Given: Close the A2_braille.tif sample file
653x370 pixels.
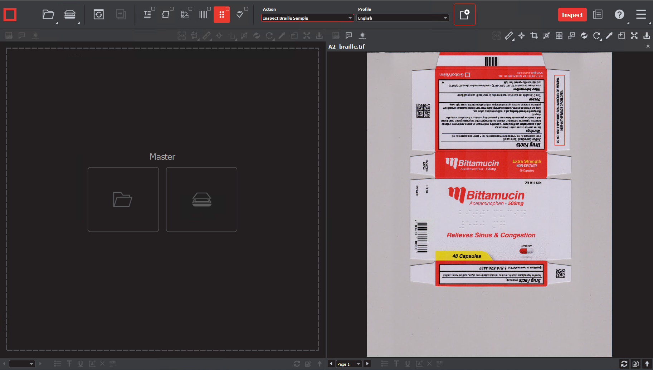Looking at the screenshot, I should [x=648, y=46].
